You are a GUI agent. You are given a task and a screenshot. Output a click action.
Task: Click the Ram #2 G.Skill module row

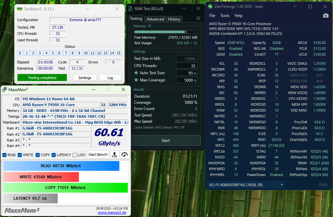56,134
